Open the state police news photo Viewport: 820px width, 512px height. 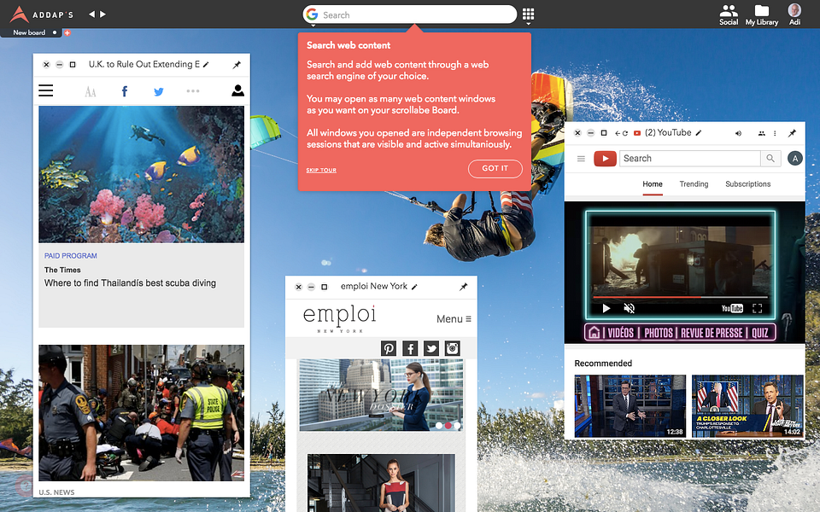(x=141, y=413)
